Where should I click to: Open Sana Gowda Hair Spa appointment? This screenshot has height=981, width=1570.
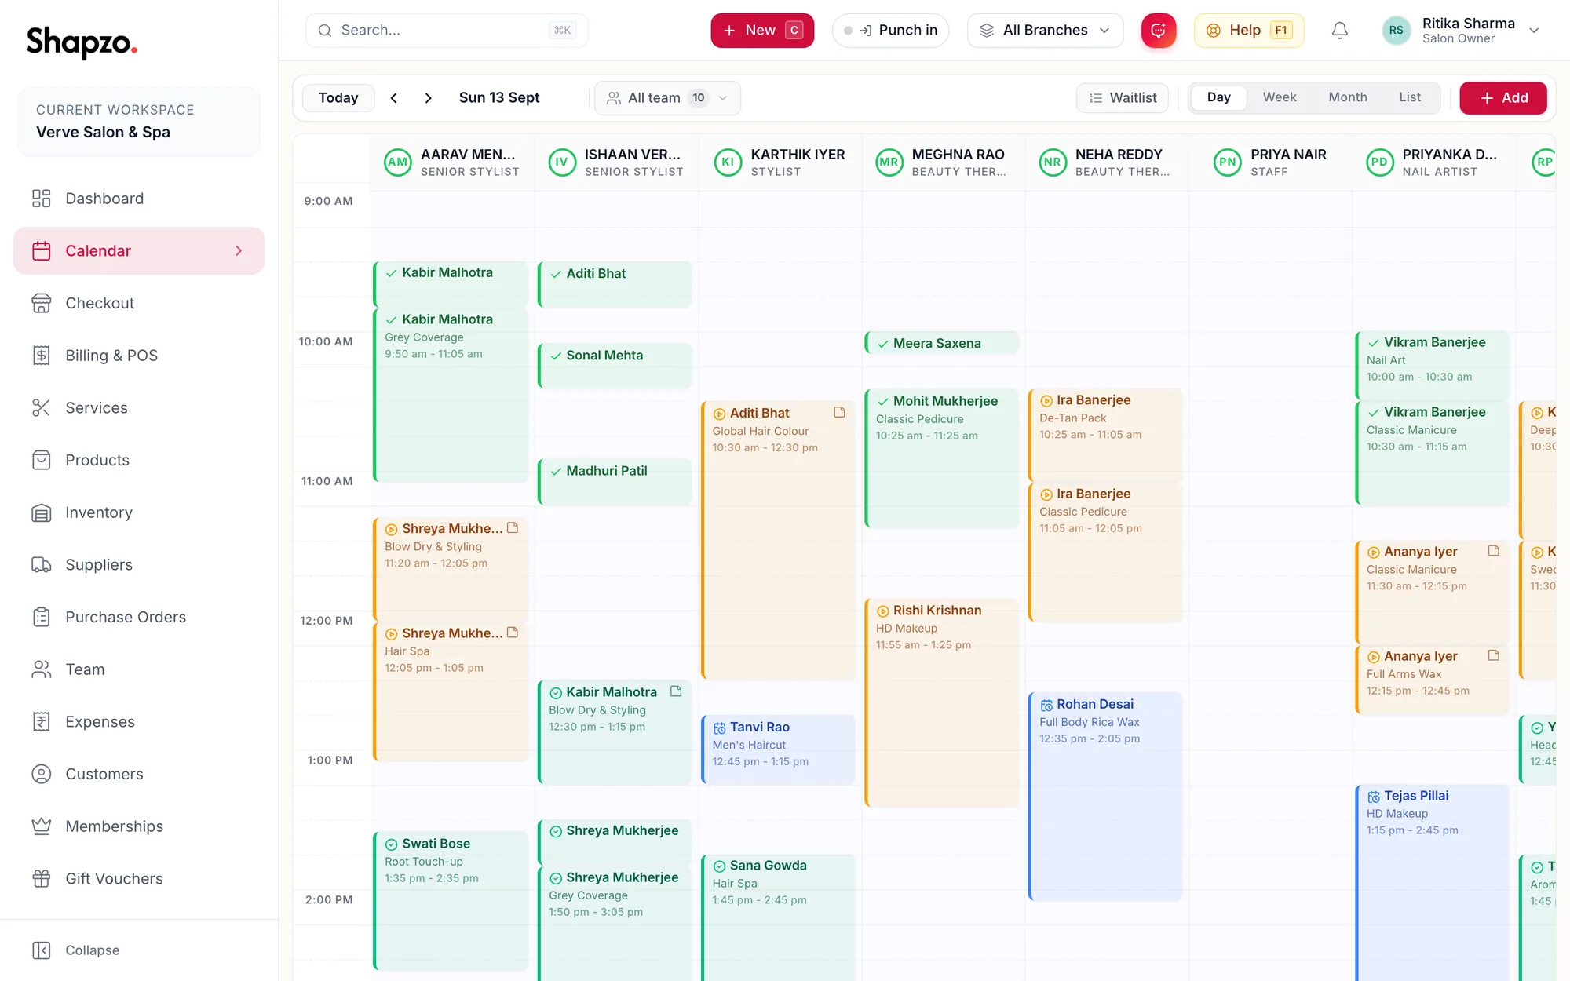(x=777, y=917)
